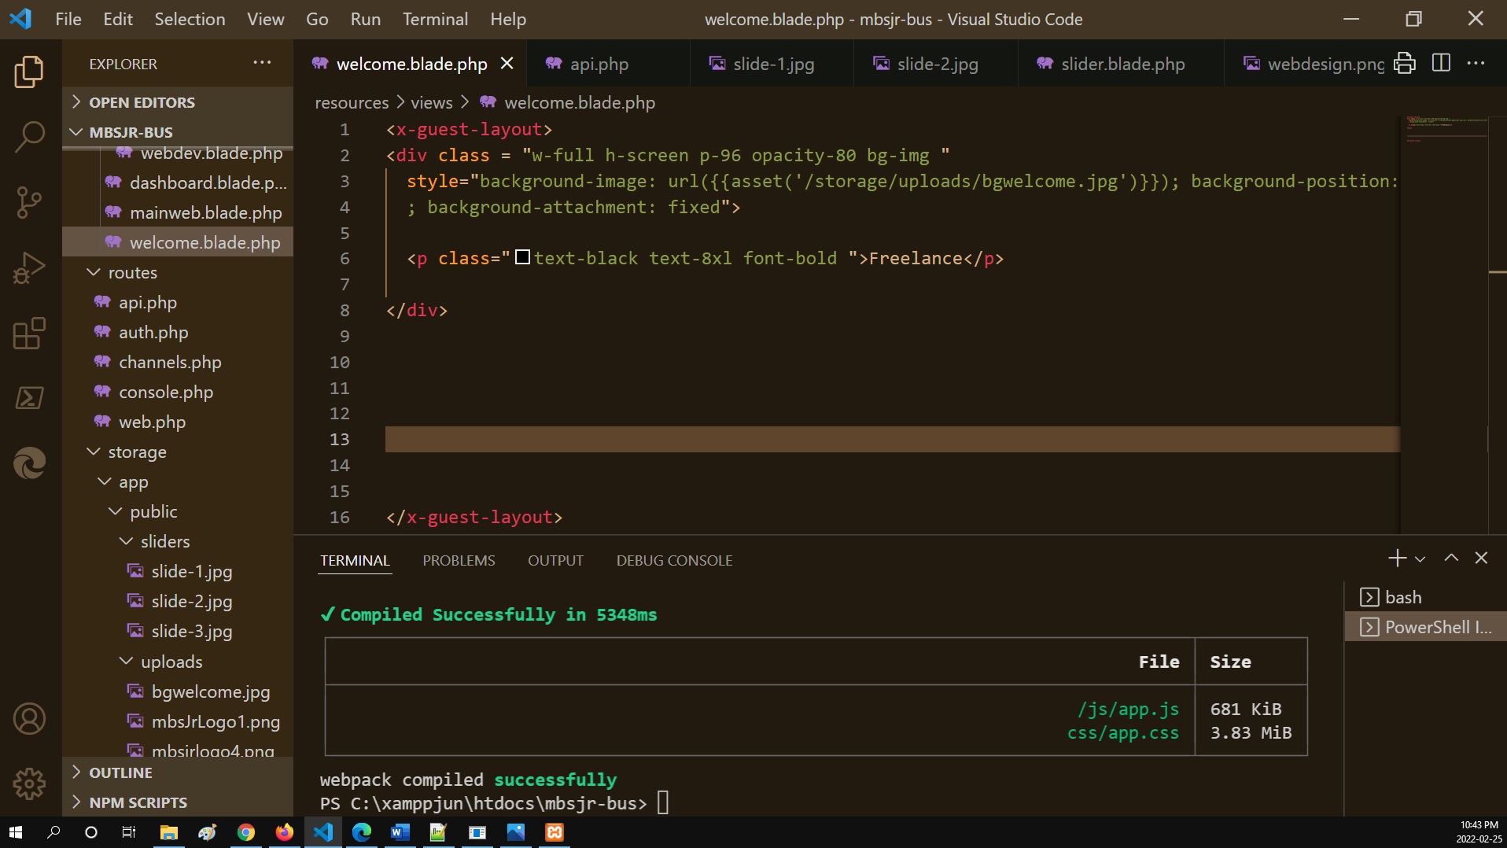Screen dimensions: 1507x848
Task: Click the print icon in editor toolbar
Action: [x=1404, y=63]
